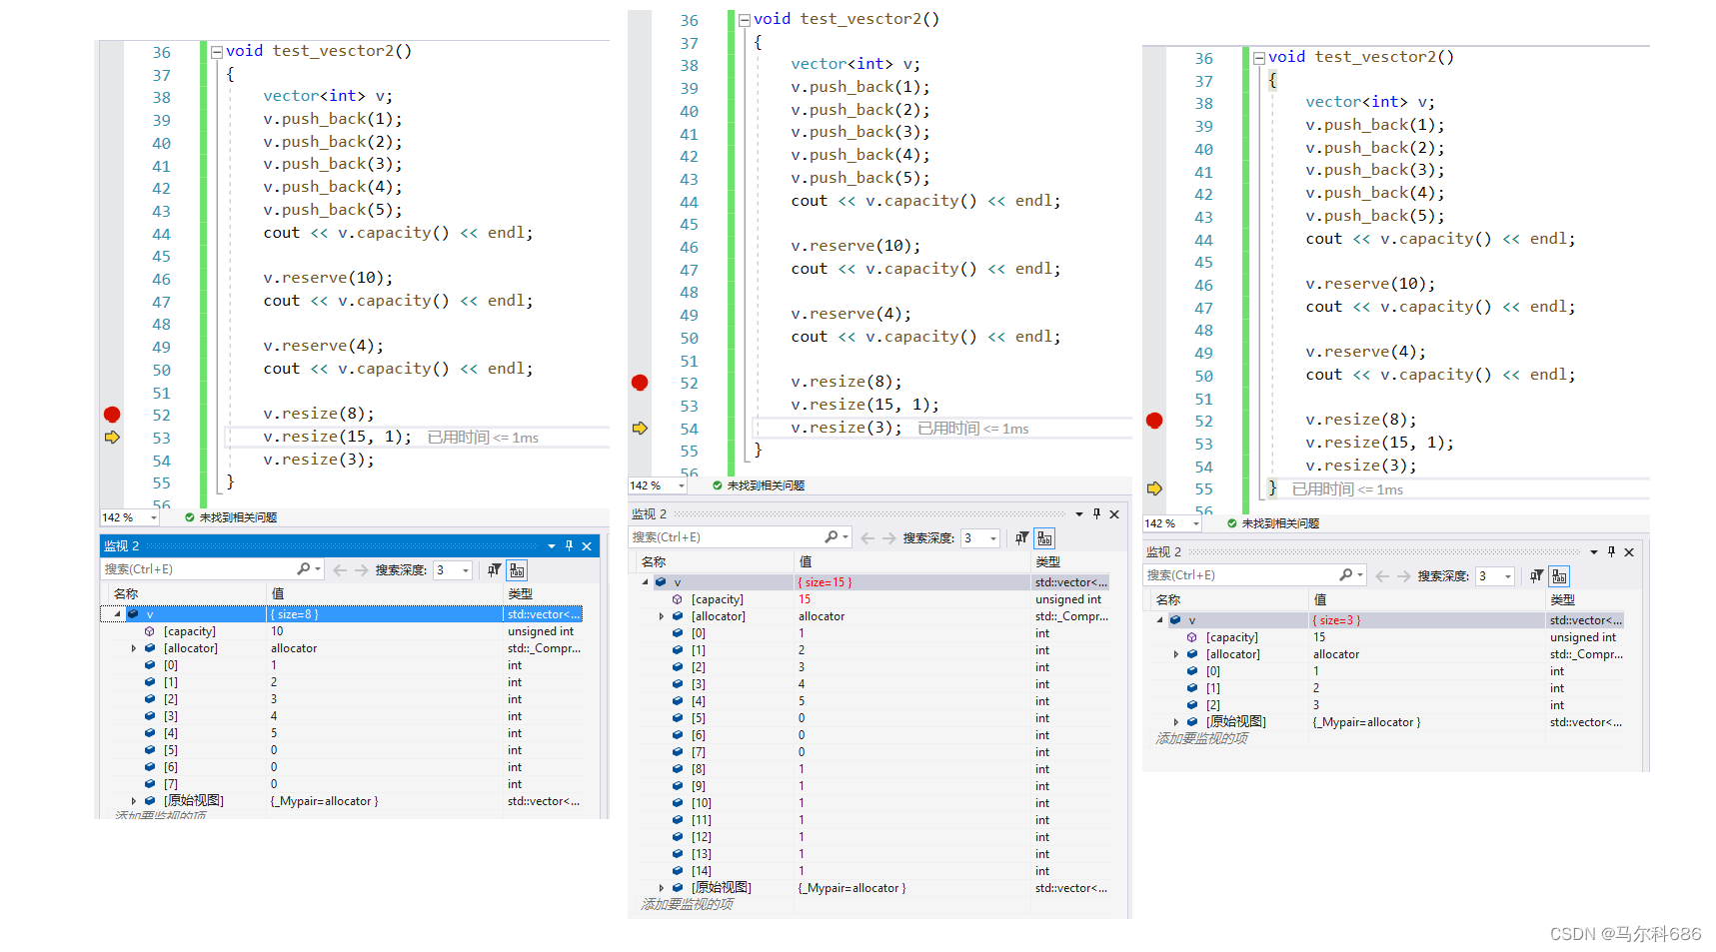Viewport: 1716px width, 952px height.
Task: Select { size=3 } value in right watch panel
Action: pos(1337,620)
